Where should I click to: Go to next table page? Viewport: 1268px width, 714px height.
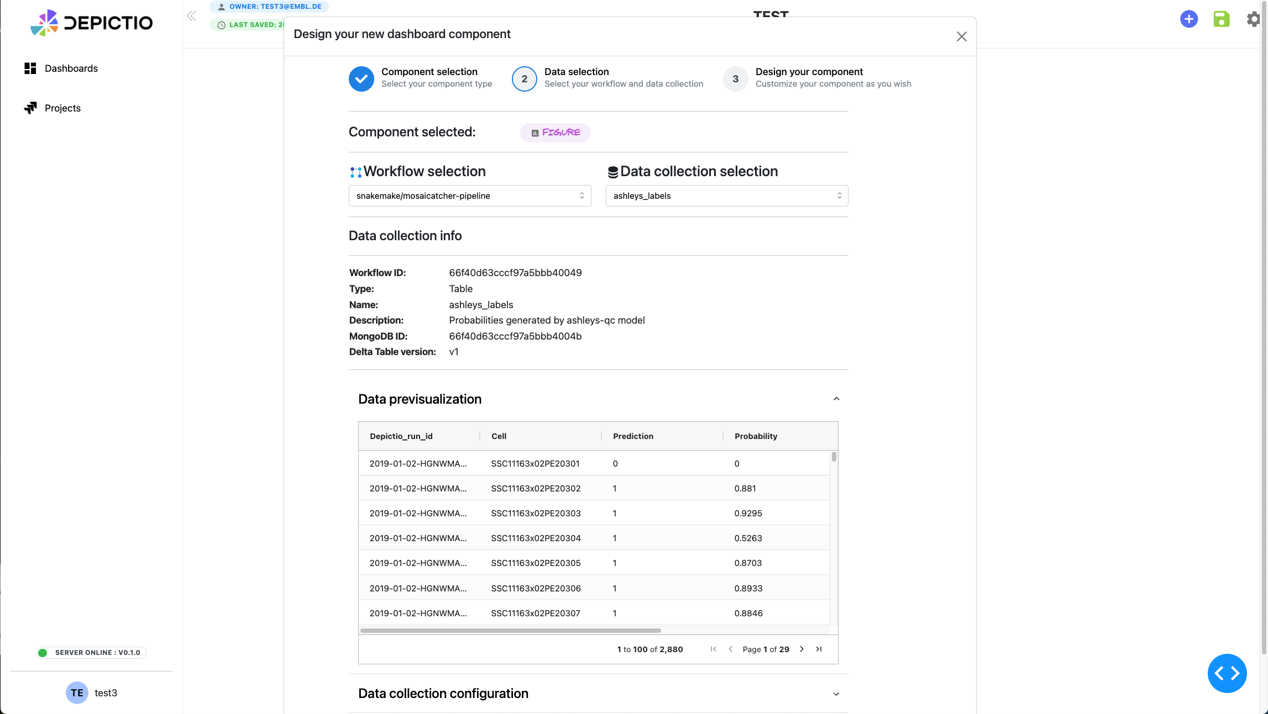click(x=801, y=649)
